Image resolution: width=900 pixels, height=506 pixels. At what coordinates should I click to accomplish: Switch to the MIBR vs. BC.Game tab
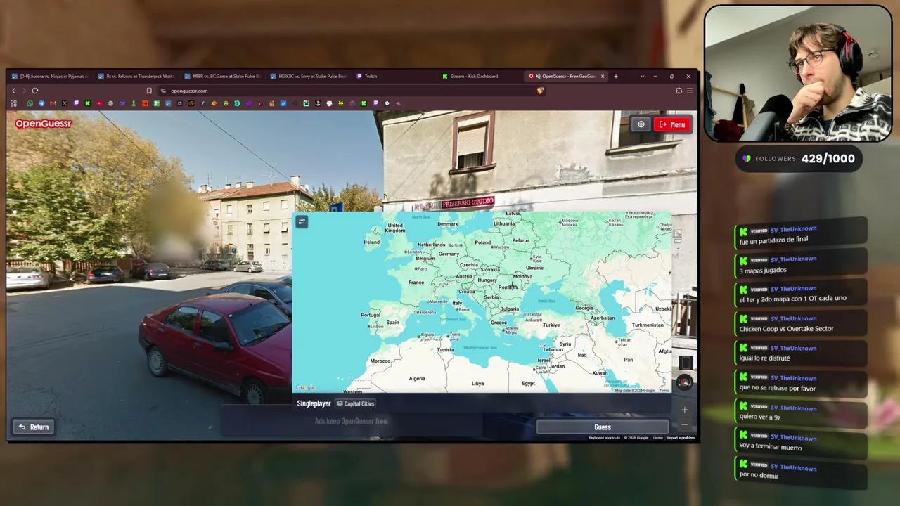point(222,76)
